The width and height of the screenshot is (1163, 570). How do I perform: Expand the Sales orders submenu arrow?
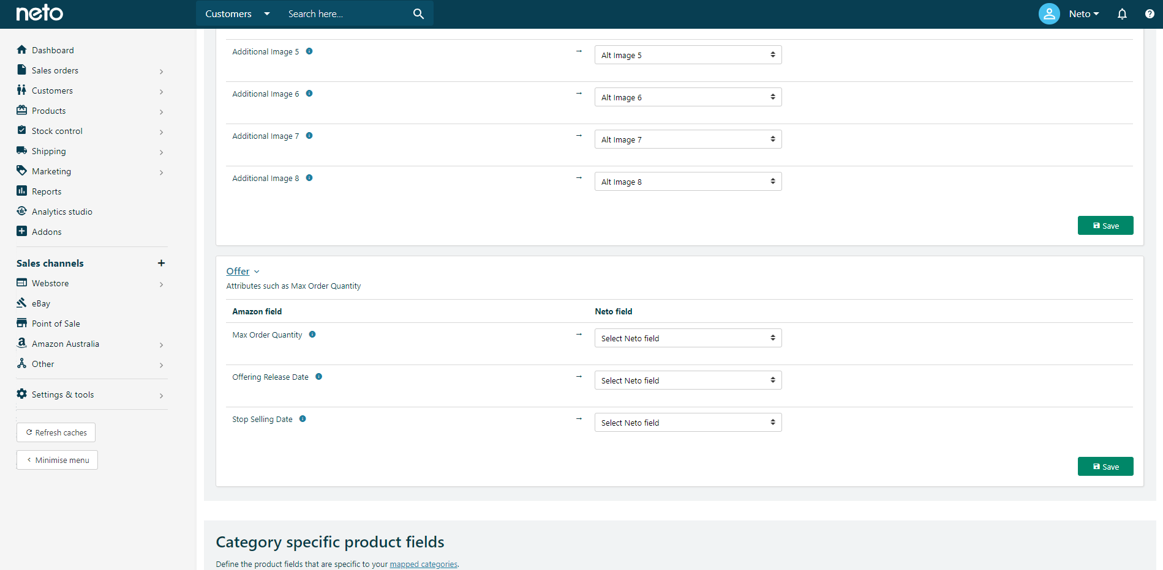(161, 72)
